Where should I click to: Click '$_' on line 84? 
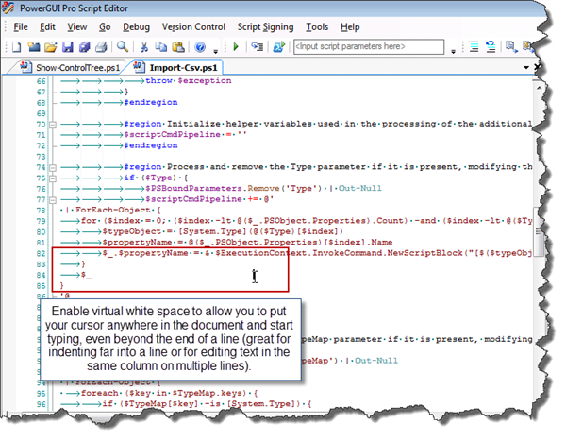coord(86,275)
